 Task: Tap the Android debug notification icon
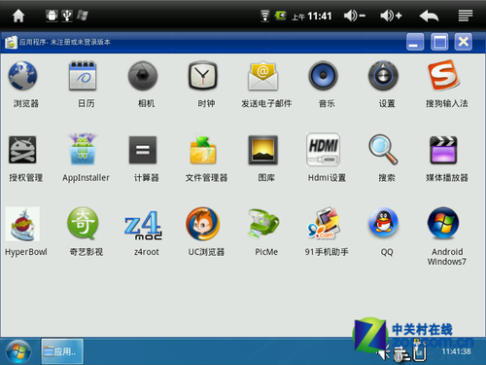(52, 16)
